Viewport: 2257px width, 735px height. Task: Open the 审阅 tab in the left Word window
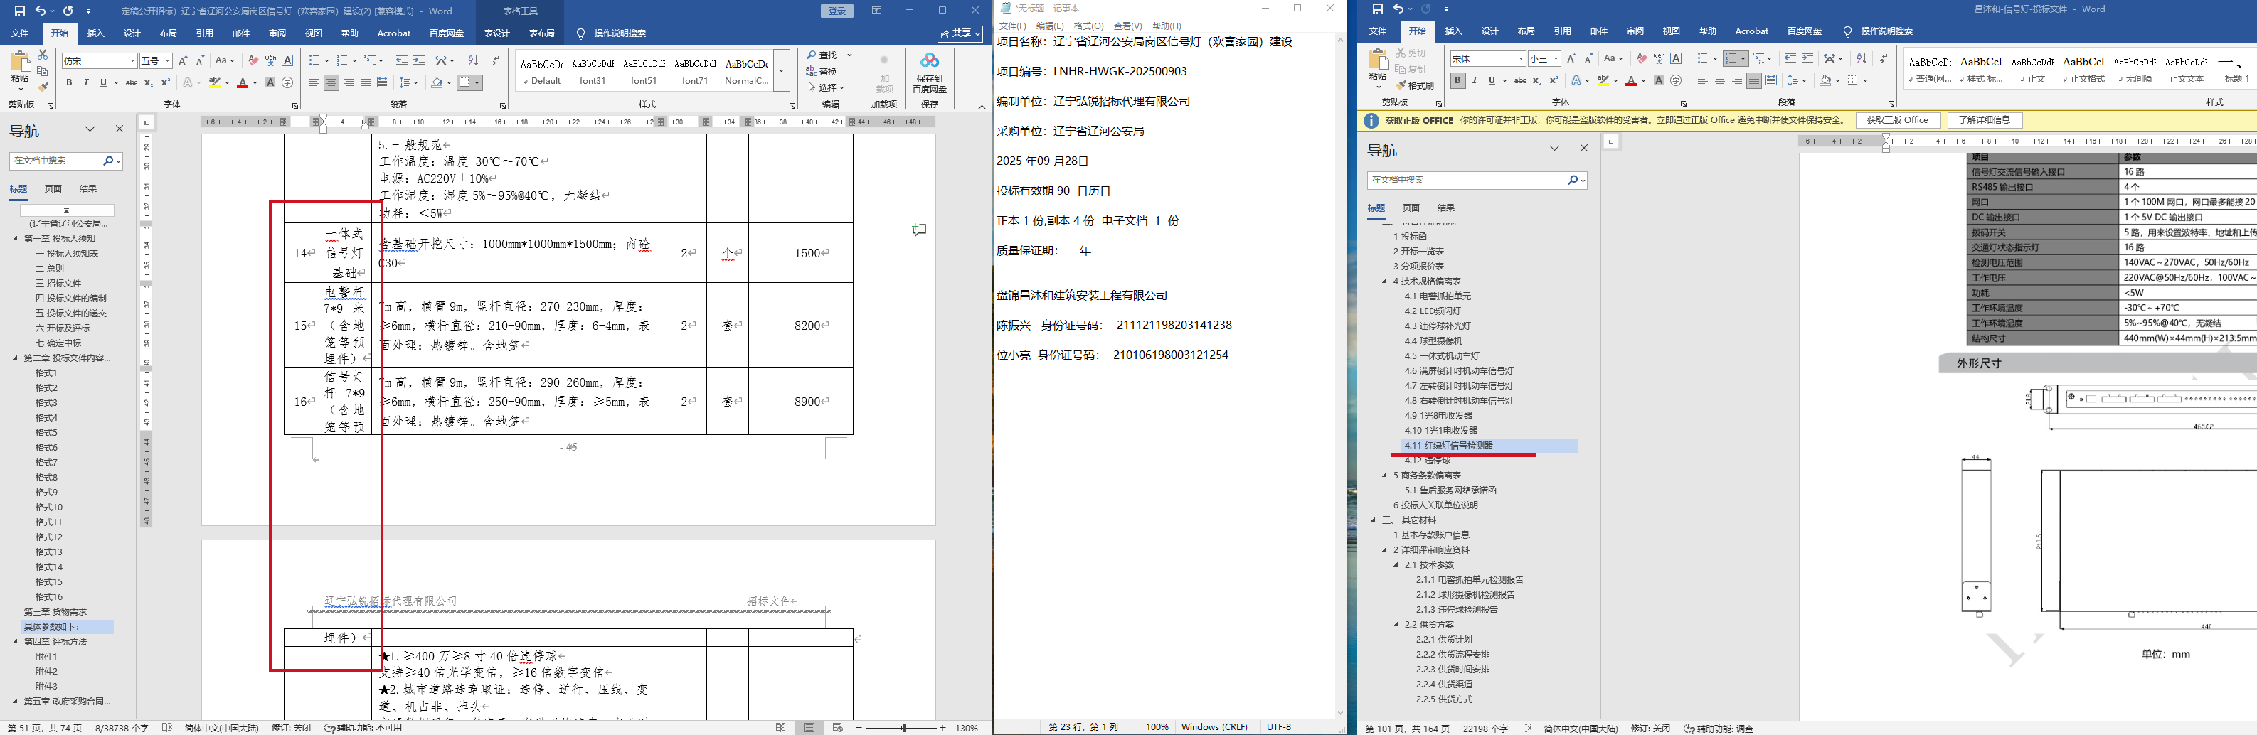[277, 33]
